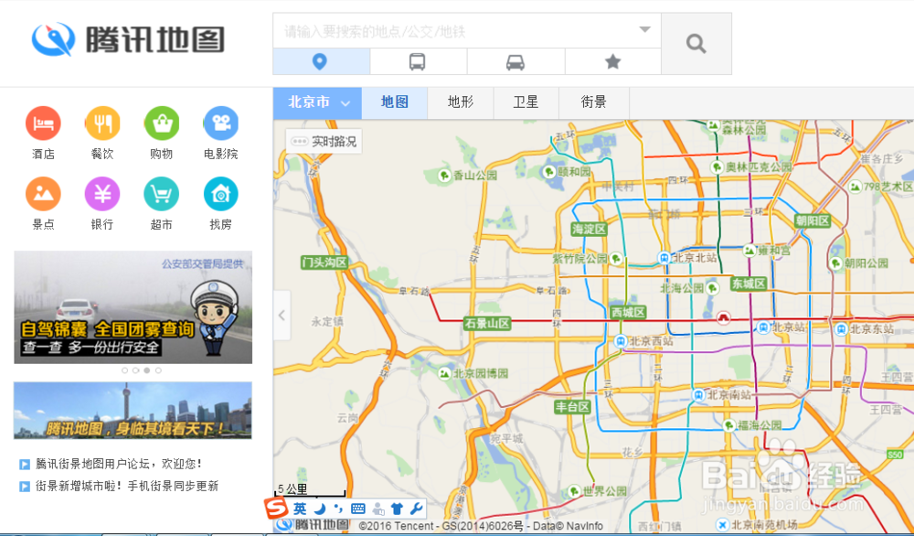Select the last banner carousel dot
Image resolution: width=914 pixels, height=536 pixels.
click(x=158, y=370)
